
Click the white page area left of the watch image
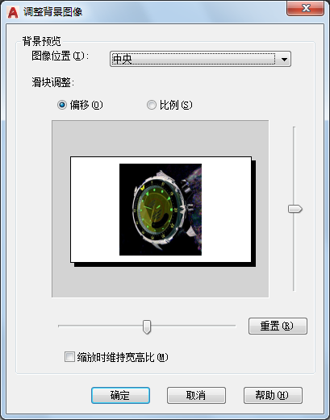[x=95, y=210]
